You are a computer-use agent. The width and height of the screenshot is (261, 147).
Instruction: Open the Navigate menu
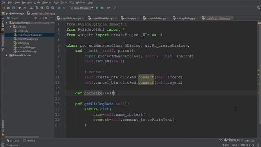(x=27, y=2)
